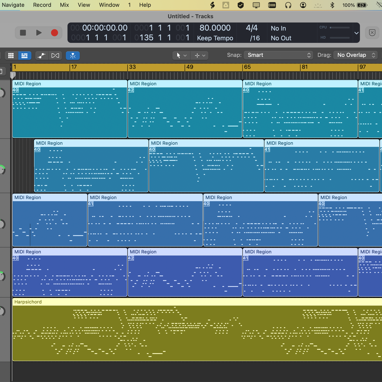This screenshot has width=382, height=382.
Task: Open the Snap Smart dropdown
Action: coord(279,55)
